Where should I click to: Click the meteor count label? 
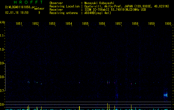click(x=39, y=9)
